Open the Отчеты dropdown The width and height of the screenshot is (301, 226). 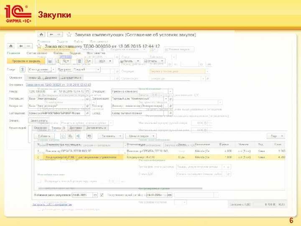coord(154,61)
